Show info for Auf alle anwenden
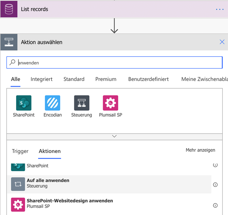Image resolution: width=228 pixels, height=215 pixels. click(215, 185)
